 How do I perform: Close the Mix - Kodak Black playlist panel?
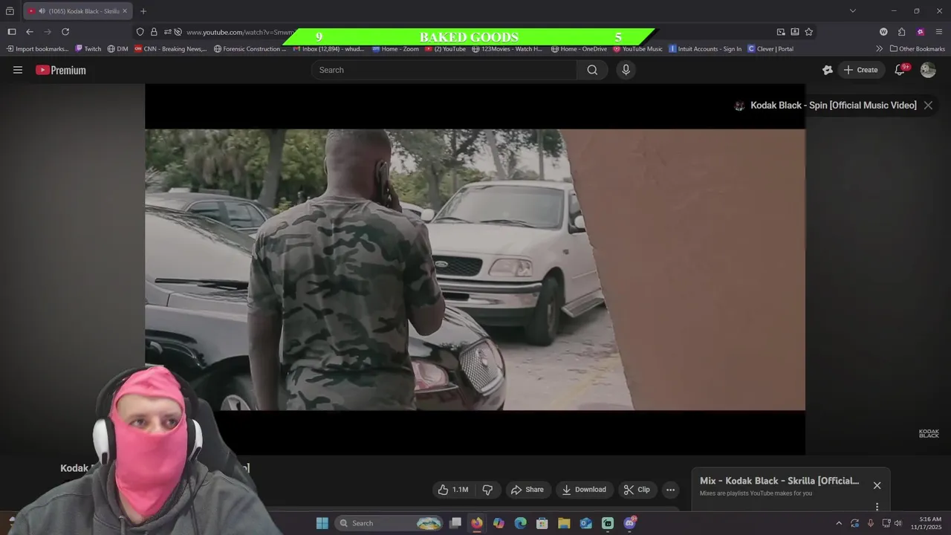[877, 485]
